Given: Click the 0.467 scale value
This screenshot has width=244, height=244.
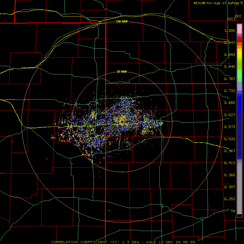Looking at the screenshot, I should [230, 151].
